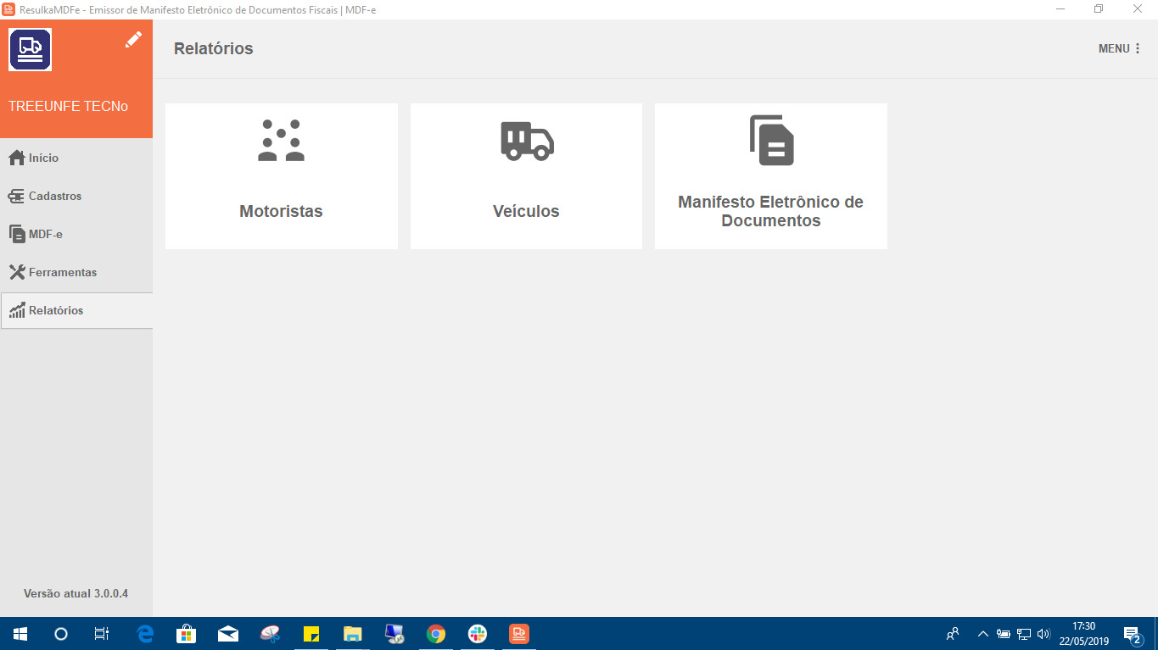Select the Início home icon in sidebar
Image resolution: width=1158 pixels, height=650 pixels.
[15, 157]
